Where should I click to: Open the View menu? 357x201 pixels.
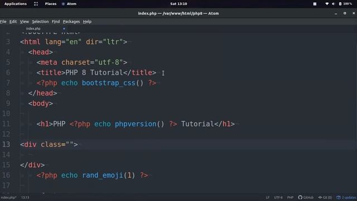point(25,21)
